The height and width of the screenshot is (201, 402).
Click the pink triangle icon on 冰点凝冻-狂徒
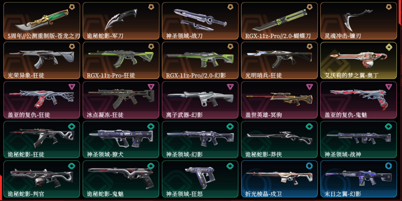151,87
